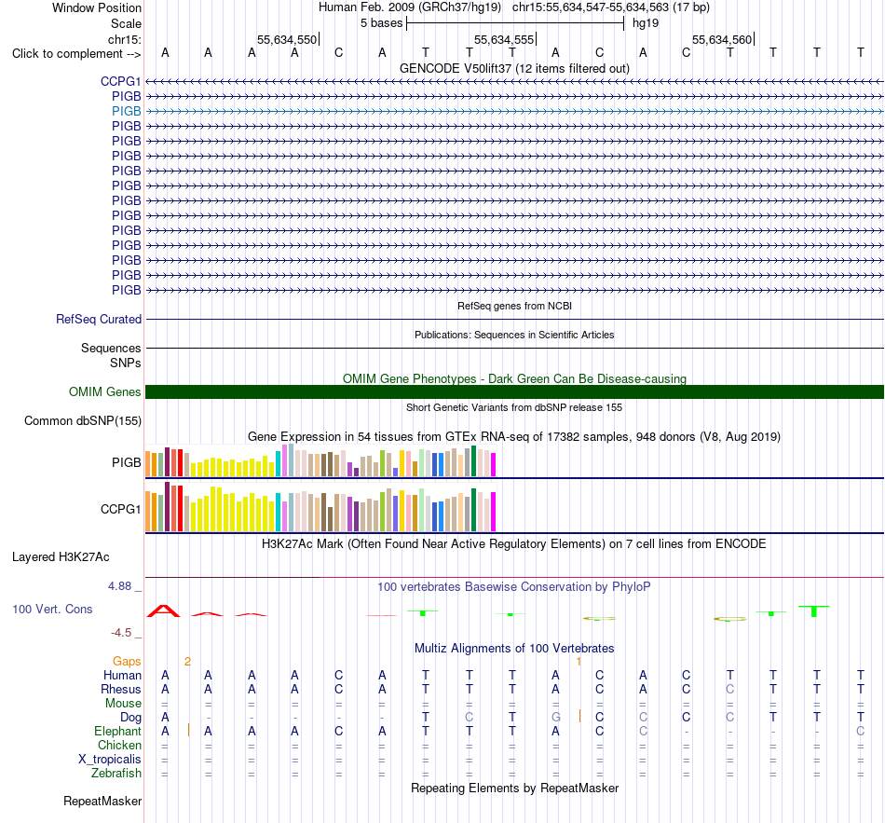Click the hg19 label beside scale bar

pos(646,23)
